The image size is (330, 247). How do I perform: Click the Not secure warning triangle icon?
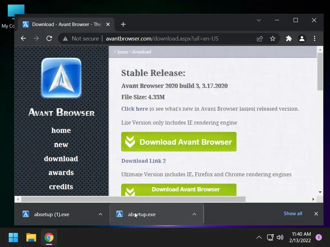coord(65,39)
